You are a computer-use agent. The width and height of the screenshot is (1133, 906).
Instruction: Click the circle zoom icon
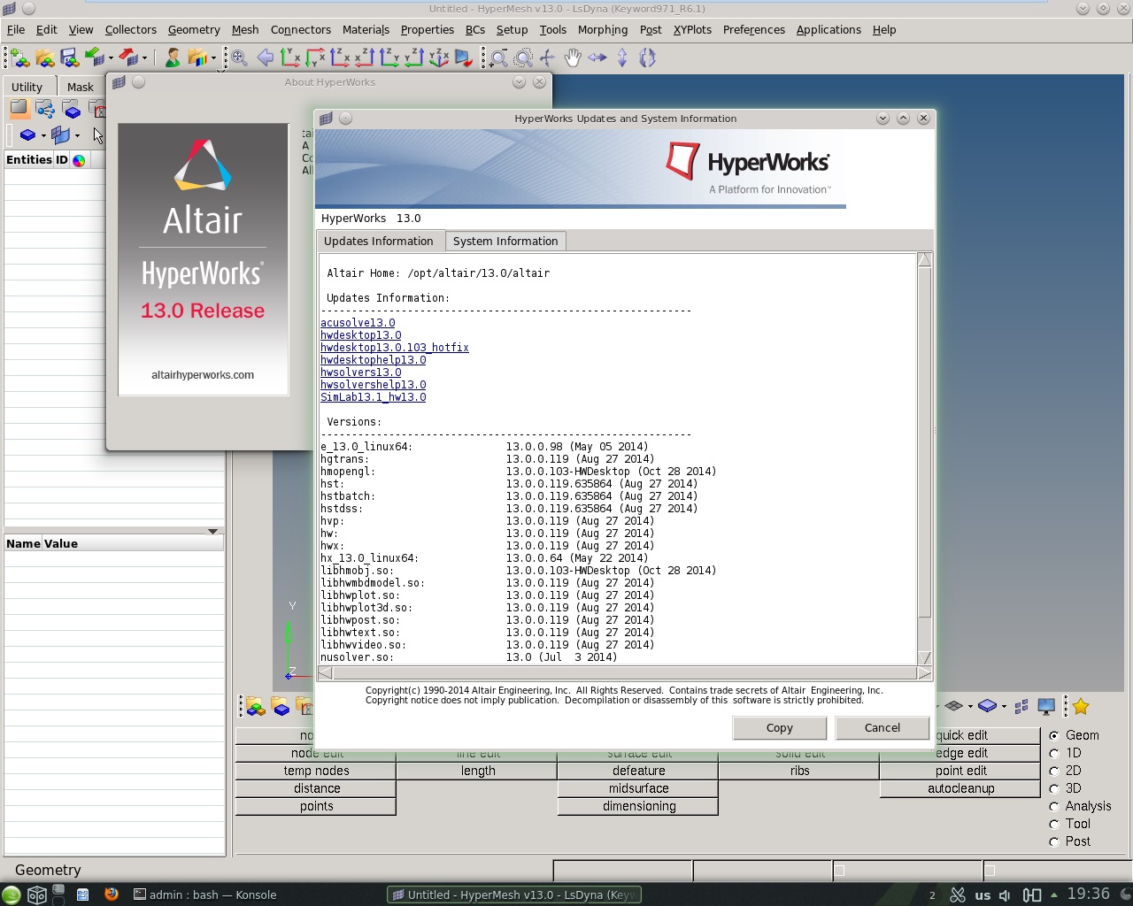click(523, 58)
